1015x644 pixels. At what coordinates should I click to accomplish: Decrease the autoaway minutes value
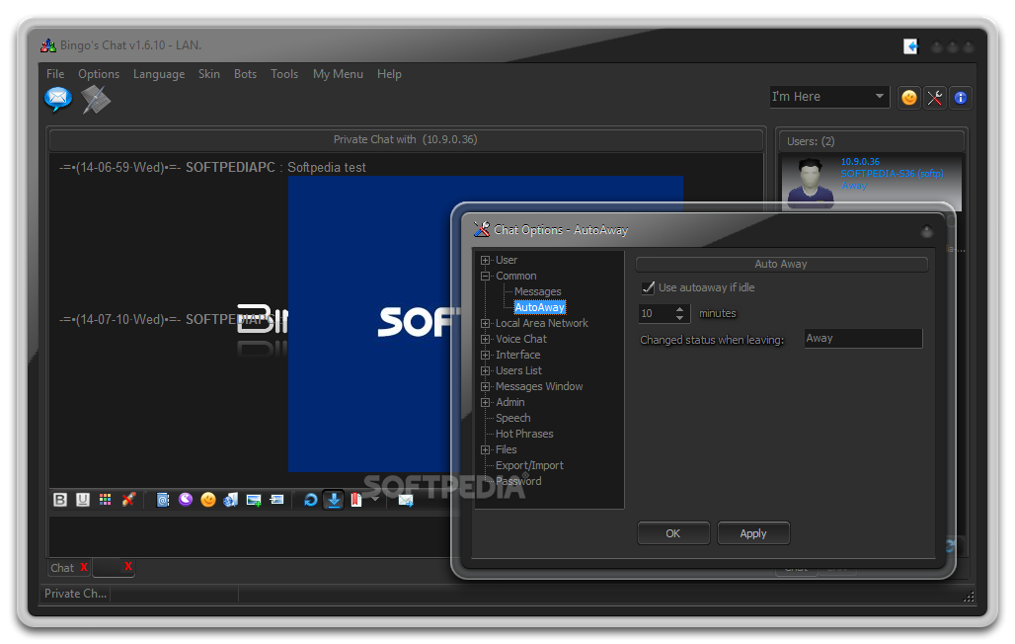point(679,318)
